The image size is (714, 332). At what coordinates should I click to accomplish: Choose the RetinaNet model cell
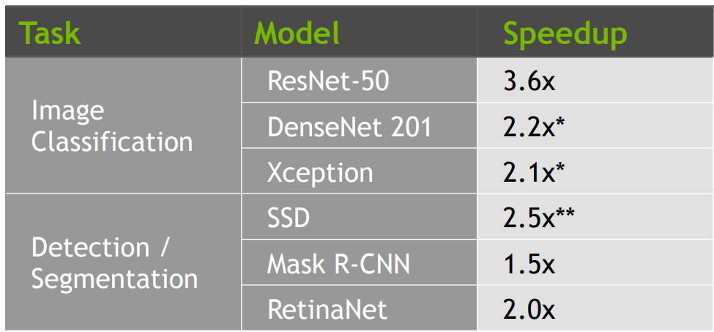[x=359, y=308]
